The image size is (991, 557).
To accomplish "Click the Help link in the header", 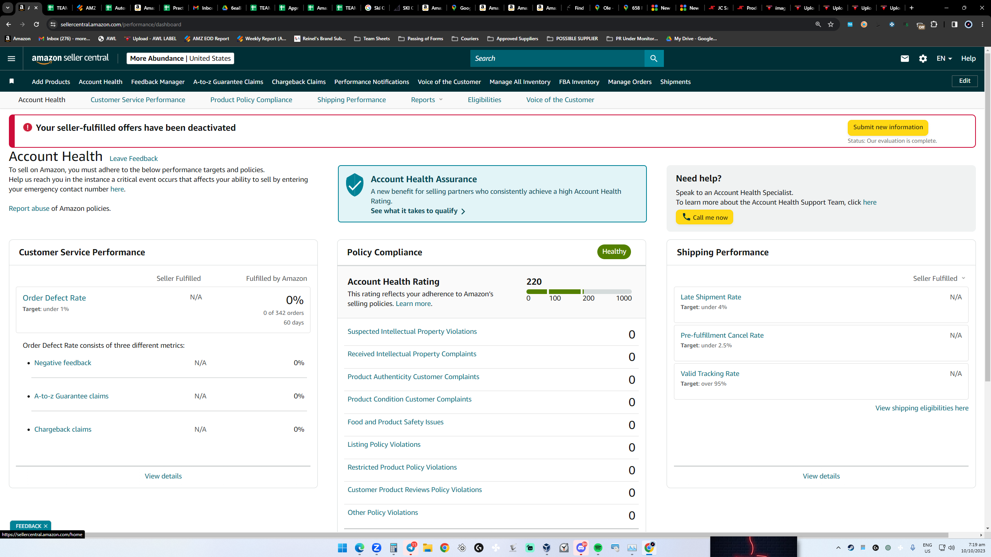I will click(x=968, y=58).
